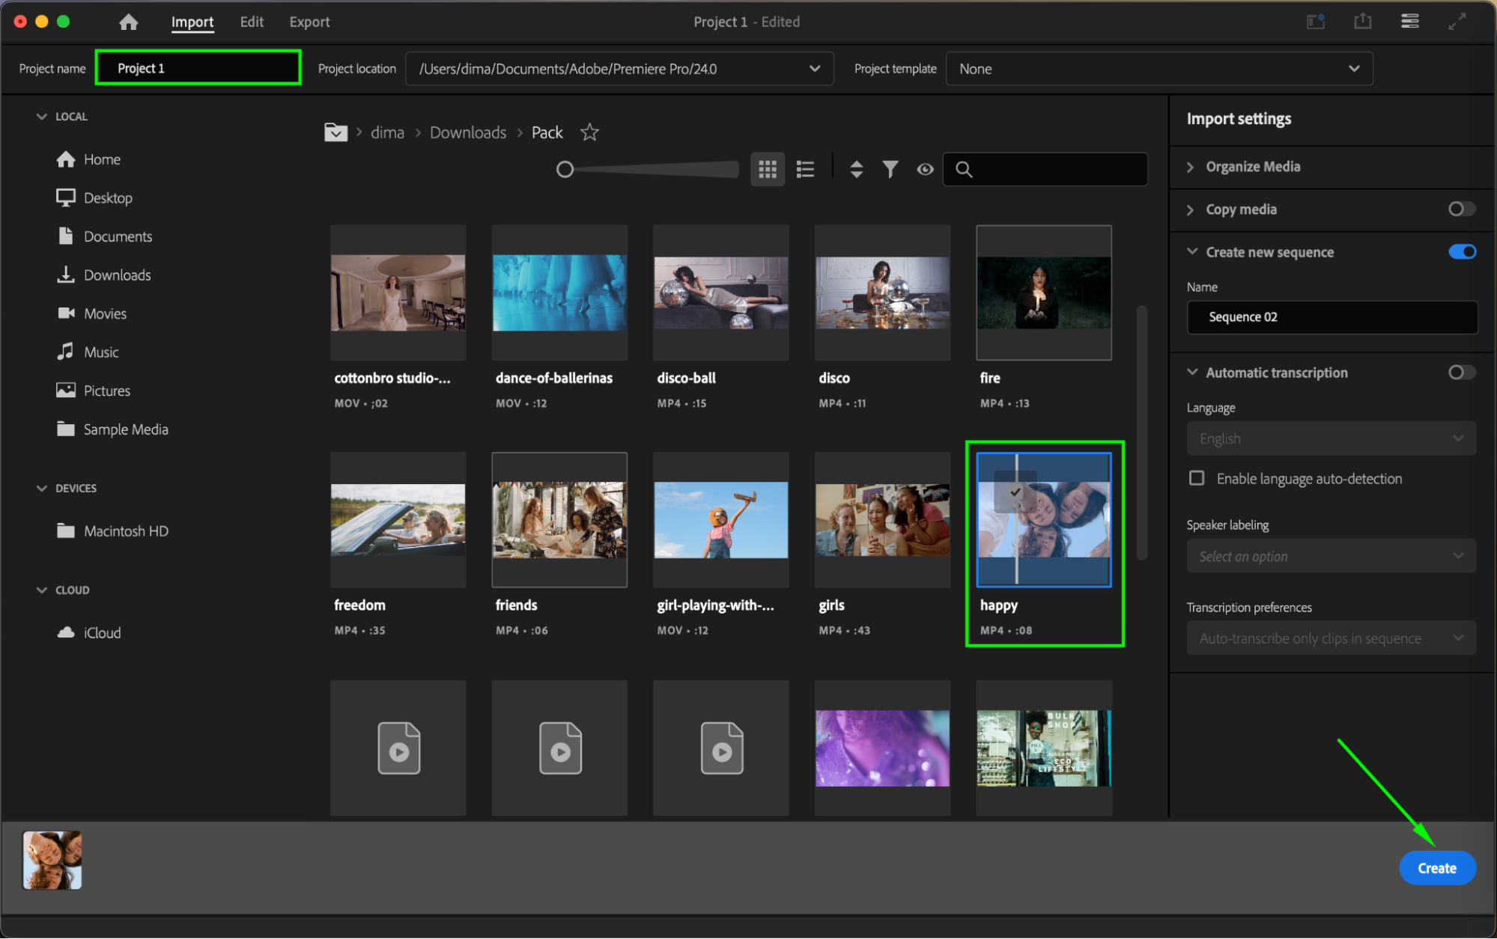
Task: Switch to the Export tab
Action: pyautogui.click(x=309, y=22)
